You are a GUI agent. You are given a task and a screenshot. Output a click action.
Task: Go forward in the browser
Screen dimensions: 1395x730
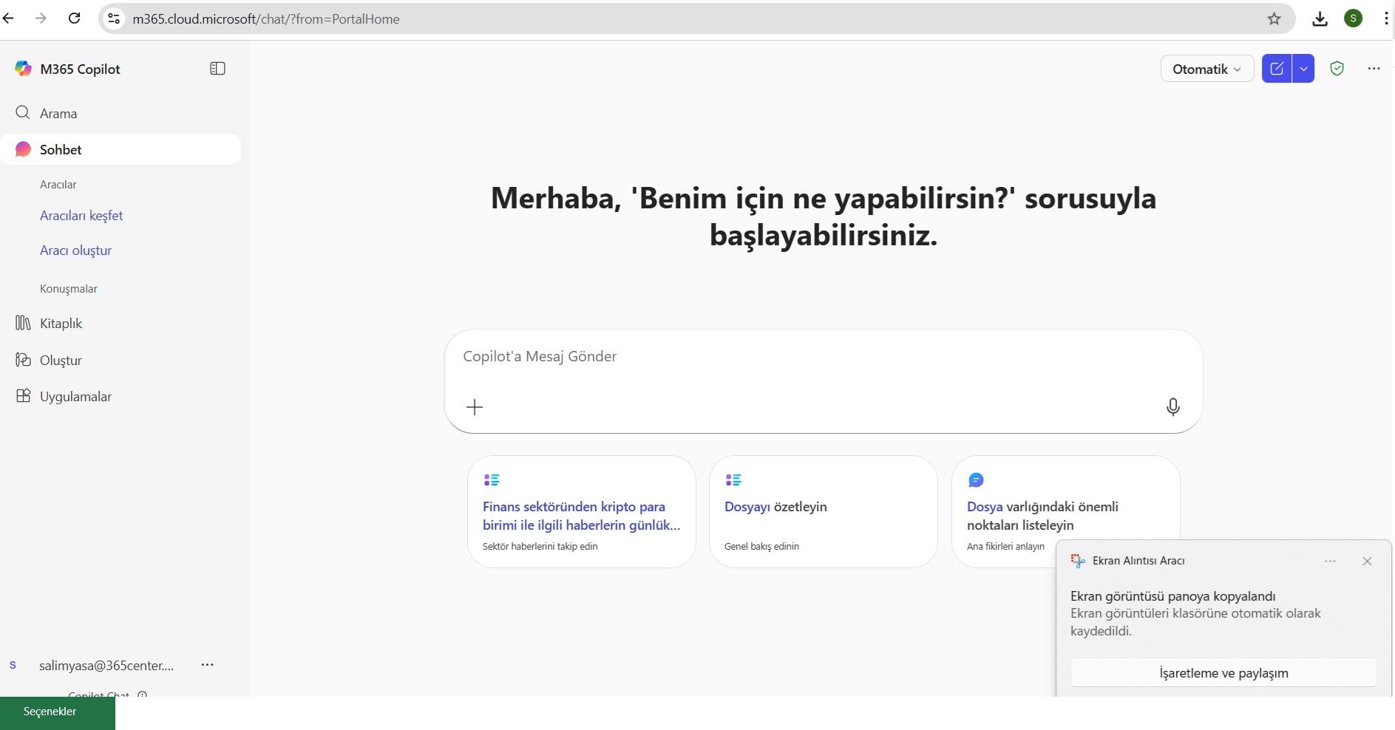41,18
